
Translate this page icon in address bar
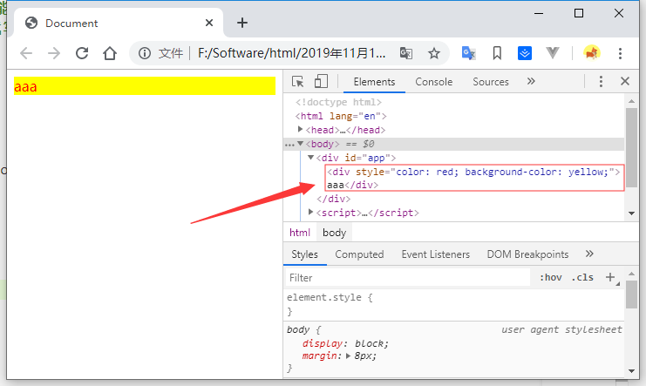[405, 53]
